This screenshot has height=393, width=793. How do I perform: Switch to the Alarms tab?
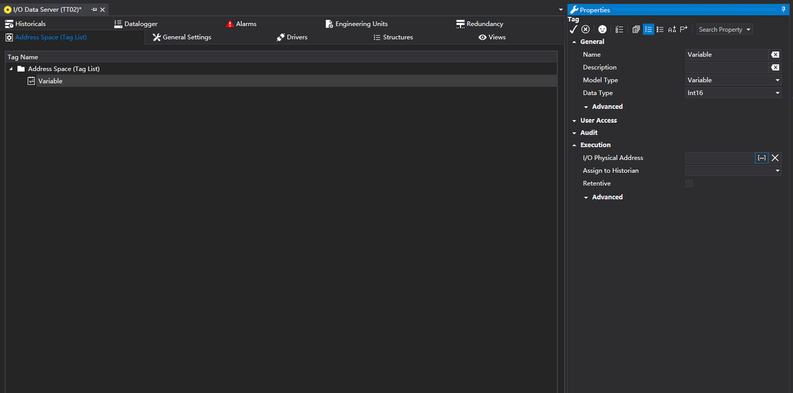pyautogui.click(x=246, y=24)
